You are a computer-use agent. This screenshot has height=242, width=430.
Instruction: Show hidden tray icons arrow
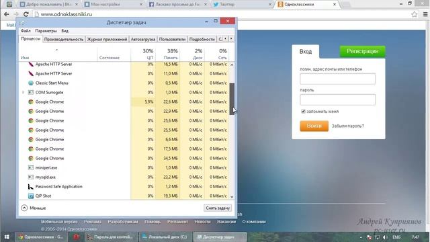[361, 237]
